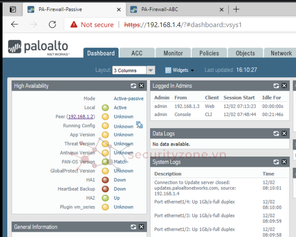The width and height of the screenshot is (296, 237).
Task: Refresh the System Logs widget
Action: [x=276, y=162]
